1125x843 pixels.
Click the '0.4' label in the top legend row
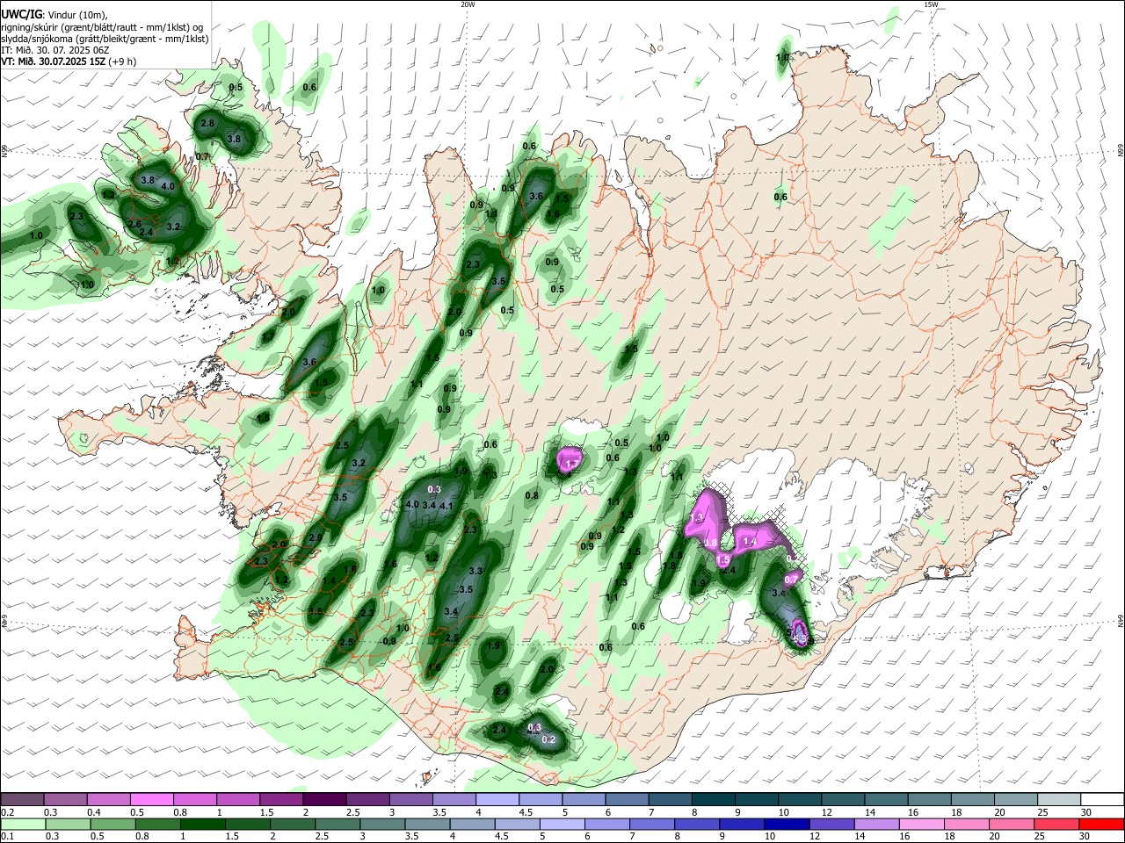[94, 812]
